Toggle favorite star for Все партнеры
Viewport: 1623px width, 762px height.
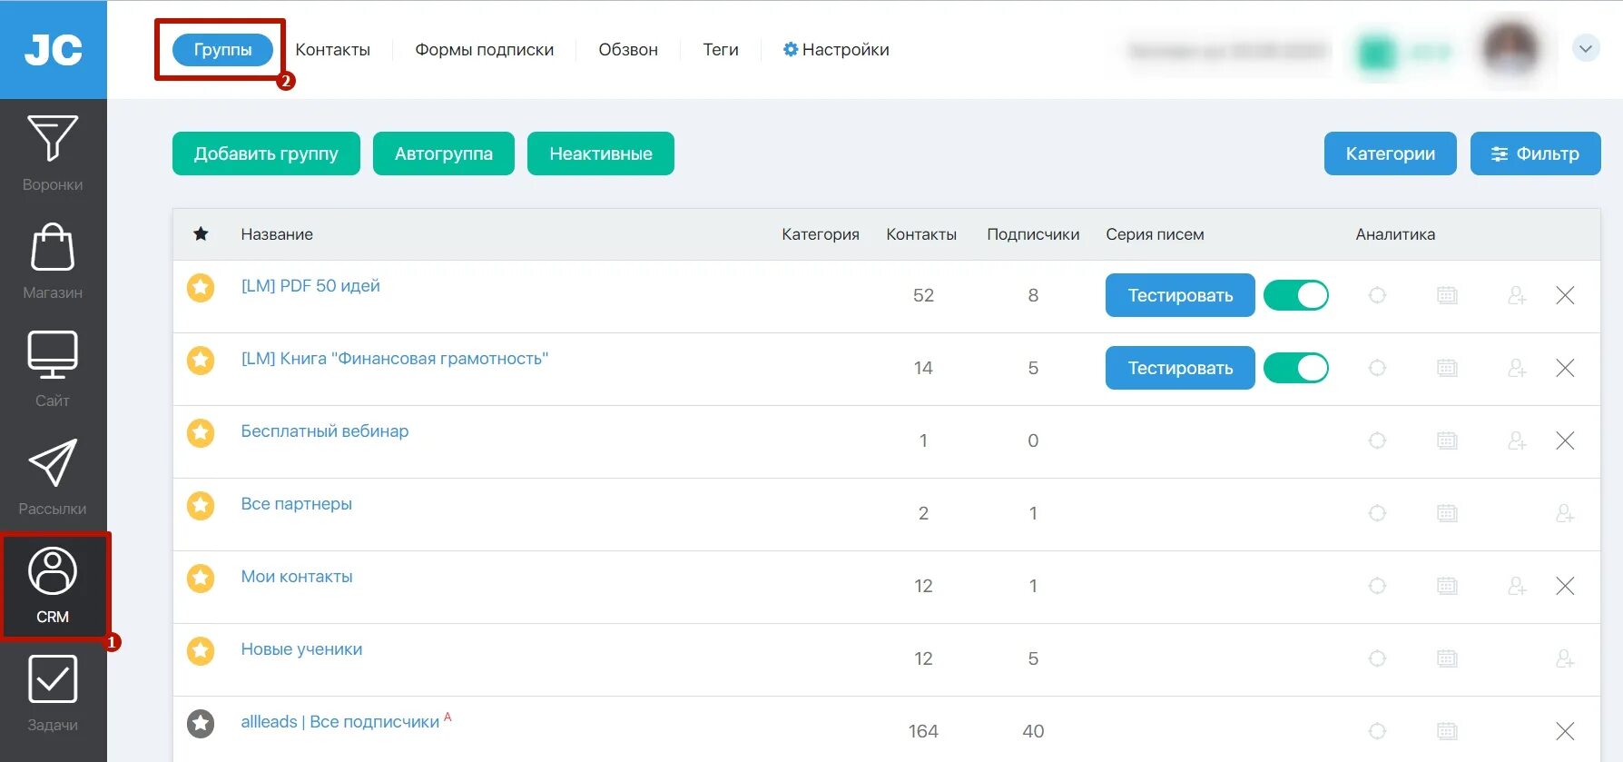click(x=201, y=506)
